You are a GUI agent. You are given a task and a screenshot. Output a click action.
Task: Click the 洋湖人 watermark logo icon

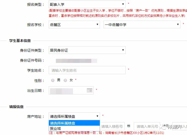[x=163, y=127]
